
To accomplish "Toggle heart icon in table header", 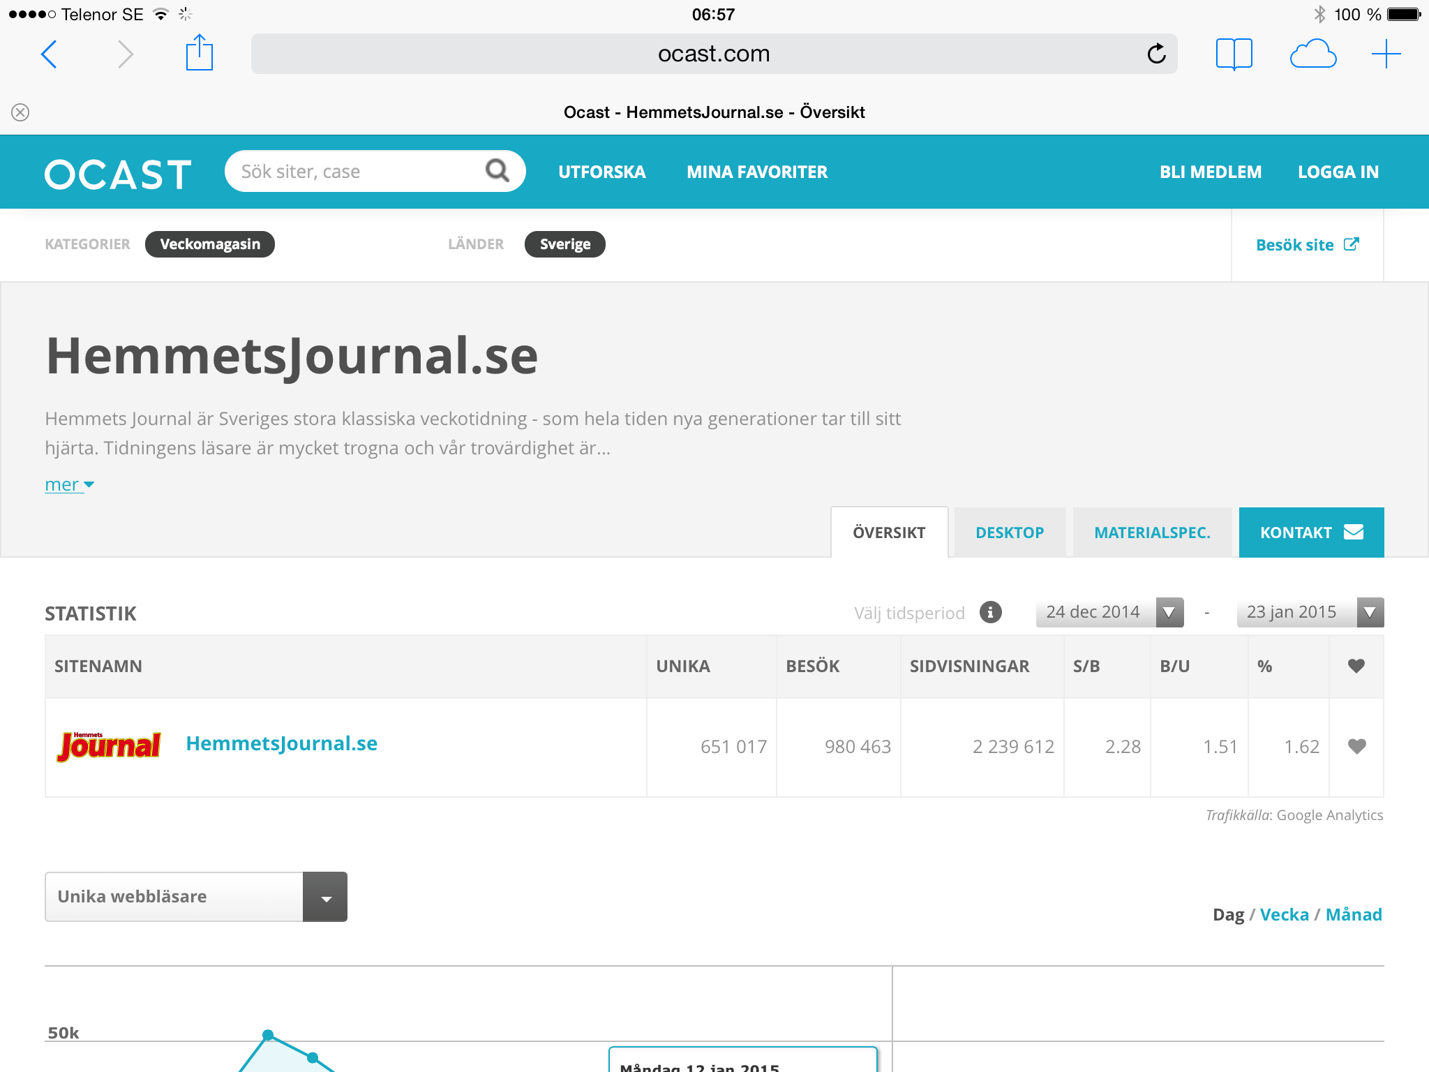I will (1356, 666).
